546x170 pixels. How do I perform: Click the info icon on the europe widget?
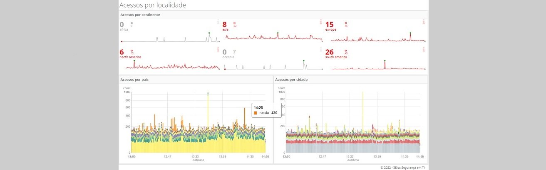click(x=424, y=22)
